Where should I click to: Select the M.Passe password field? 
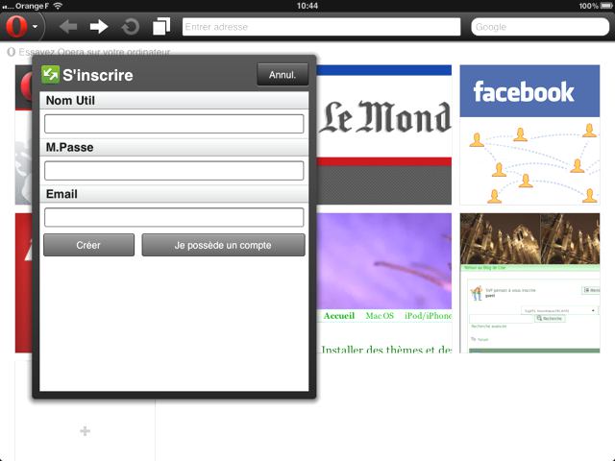click(x=174, y=171)
